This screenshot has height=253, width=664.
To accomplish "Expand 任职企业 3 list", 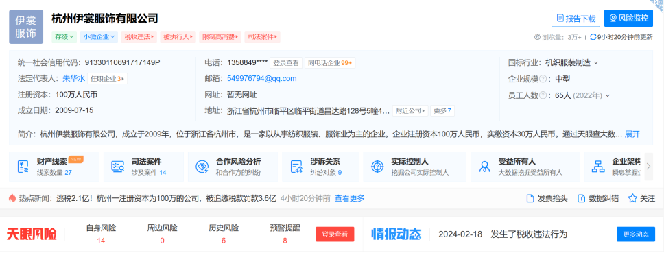I will [x=107, y=78].
